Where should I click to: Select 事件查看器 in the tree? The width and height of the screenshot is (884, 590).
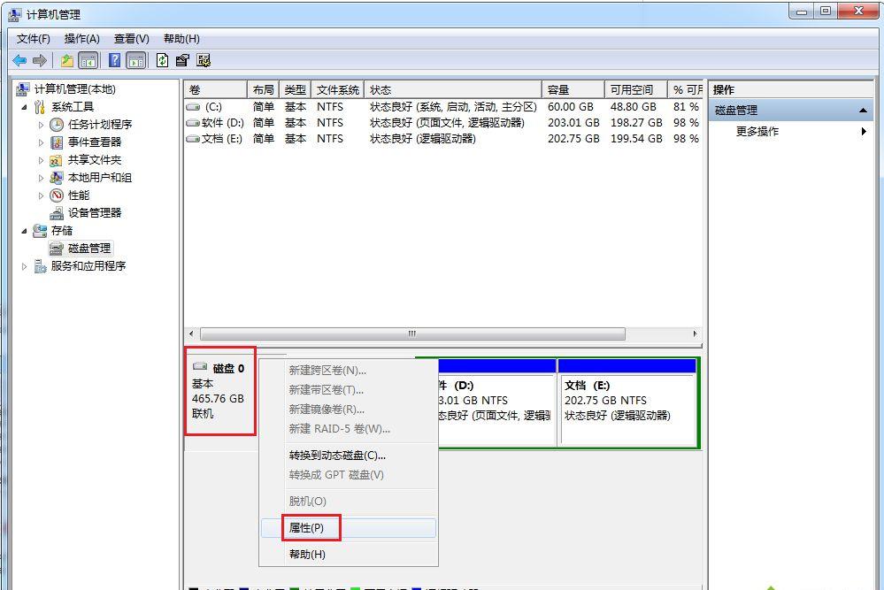pyautogui.click(x=95, y=142)
